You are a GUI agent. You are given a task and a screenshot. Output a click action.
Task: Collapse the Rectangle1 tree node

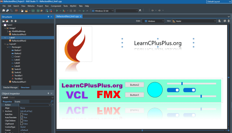[7, 47]
